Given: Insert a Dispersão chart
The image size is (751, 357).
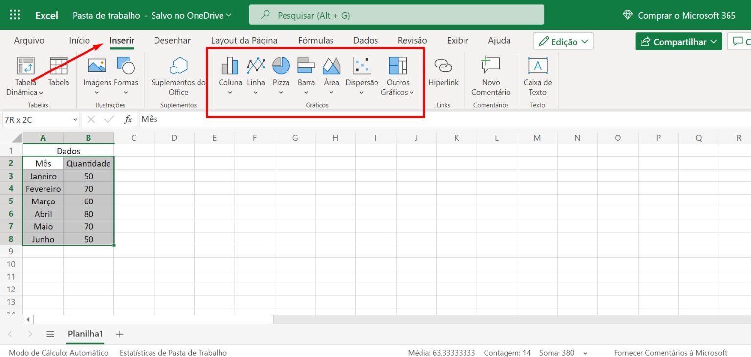Looking at the screenshot, I should pos(361,73).
